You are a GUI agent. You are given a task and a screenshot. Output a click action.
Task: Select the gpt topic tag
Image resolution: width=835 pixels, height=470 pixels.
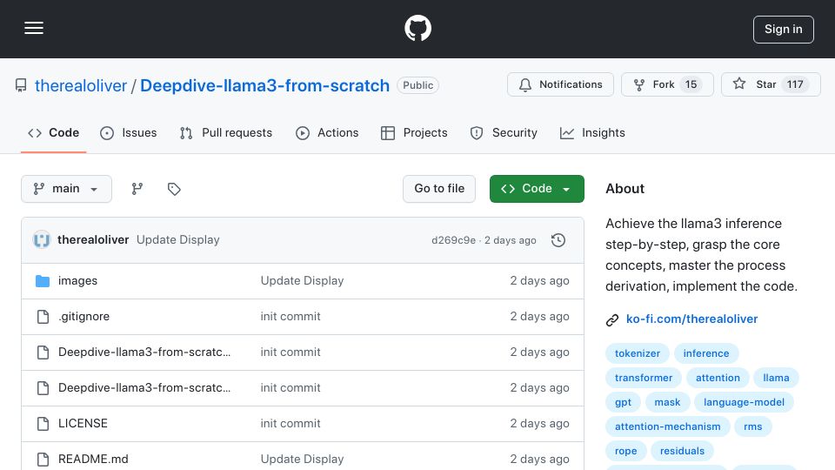pos(623,402)
